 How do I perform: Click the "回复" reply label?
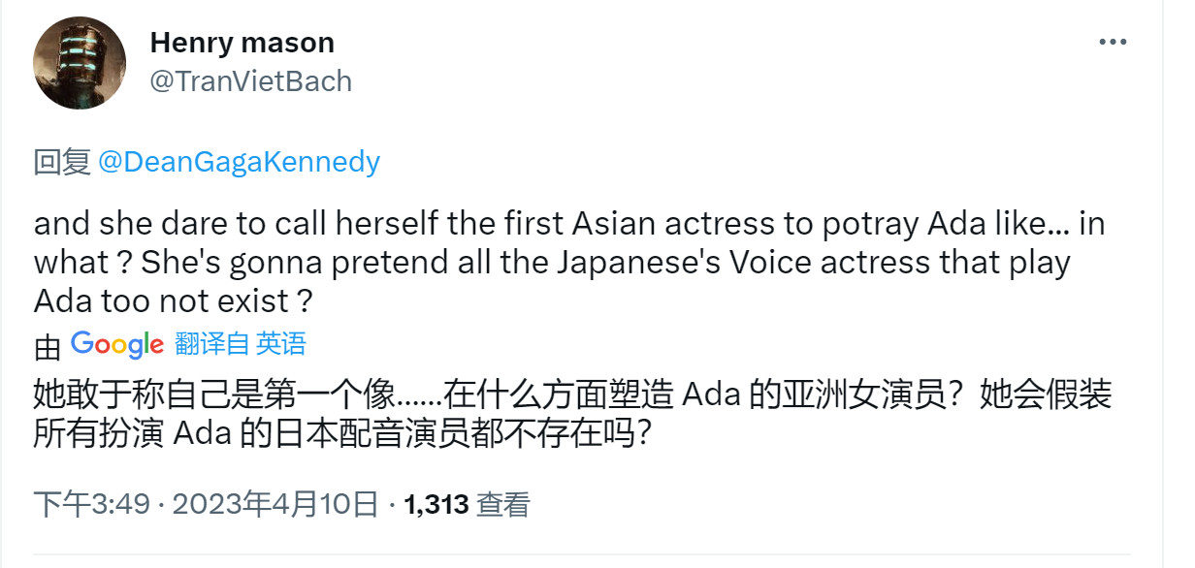pos(62,162)
